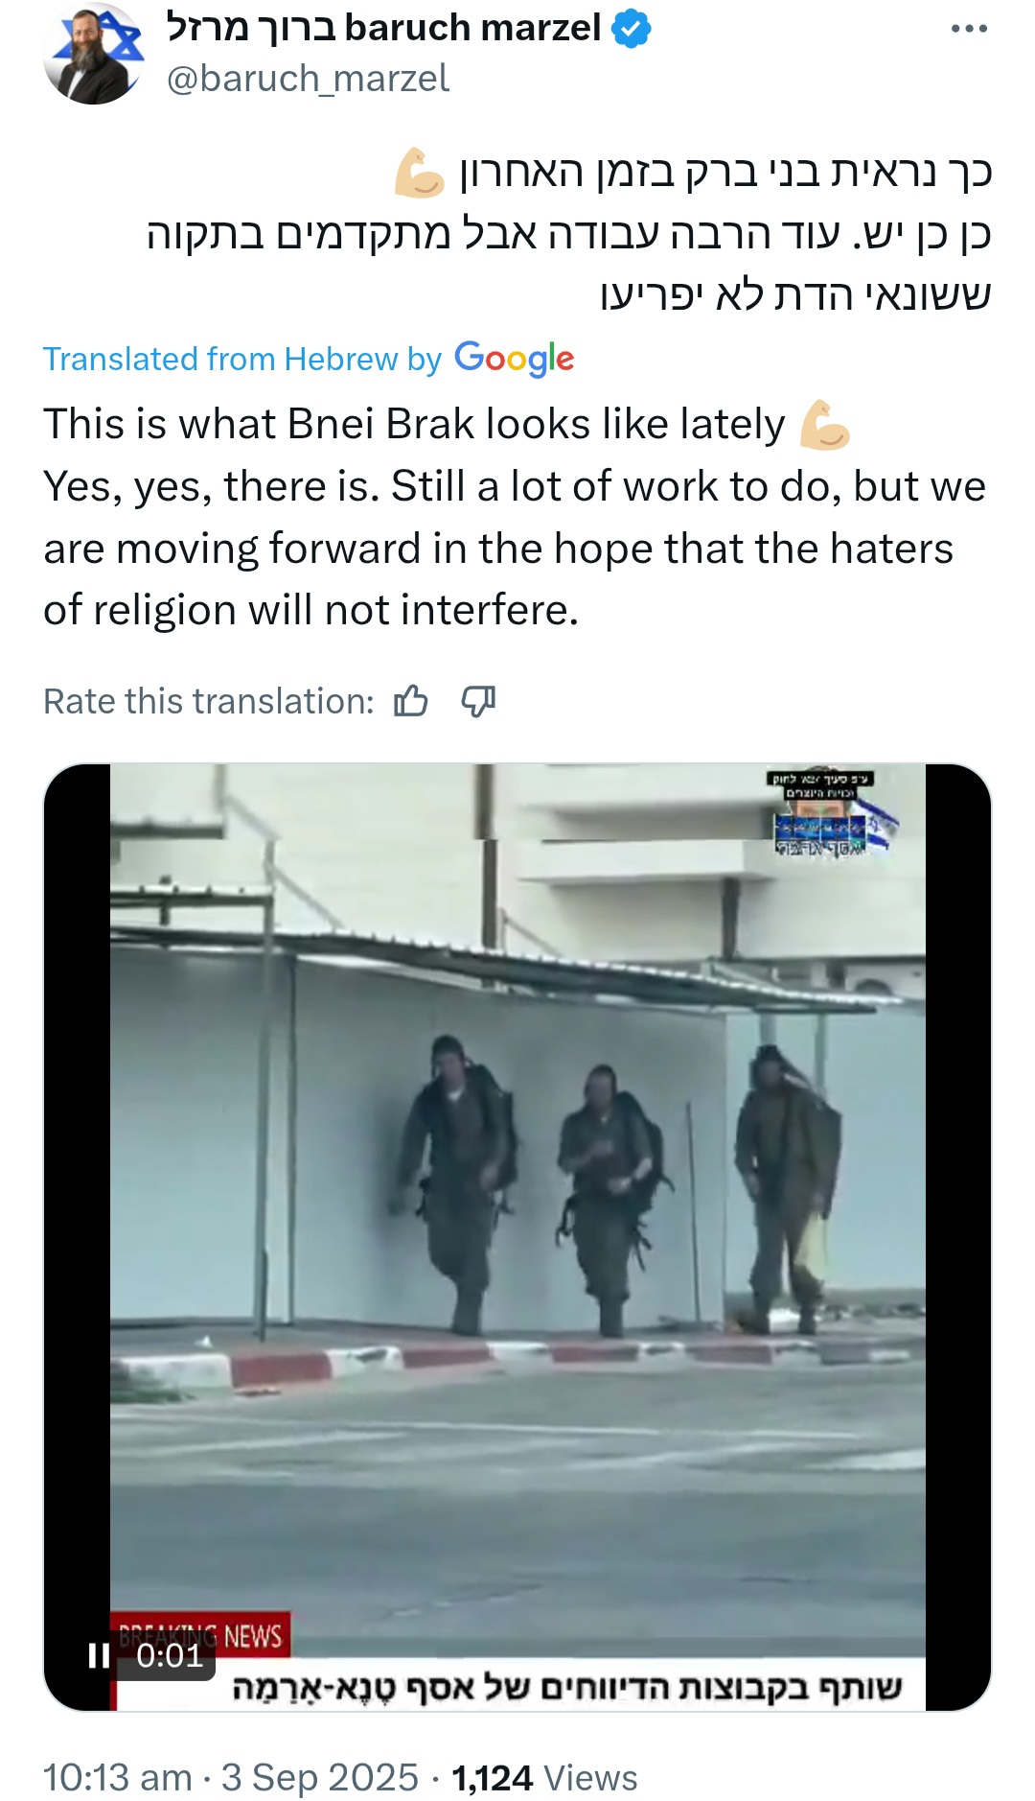Open baruch marzel's profile avatar

pos(93,54)
